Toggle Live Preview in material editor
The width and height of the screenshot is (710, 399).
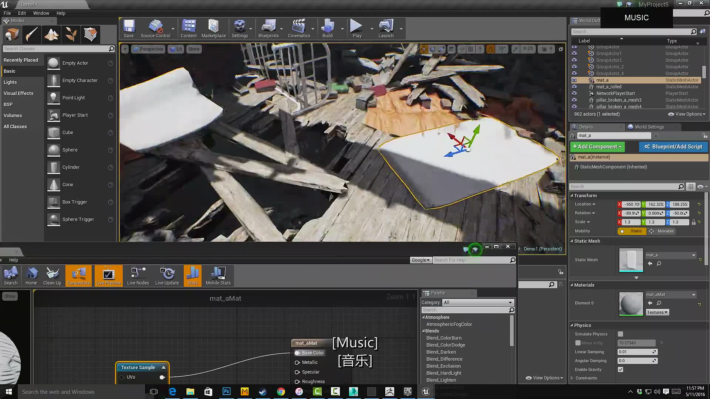point(108,276)
